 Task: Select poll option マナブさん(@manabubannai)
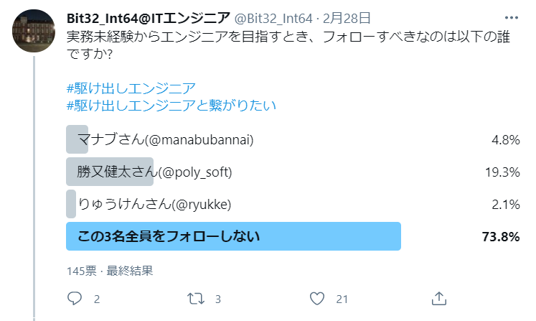[x=293, y=139]
